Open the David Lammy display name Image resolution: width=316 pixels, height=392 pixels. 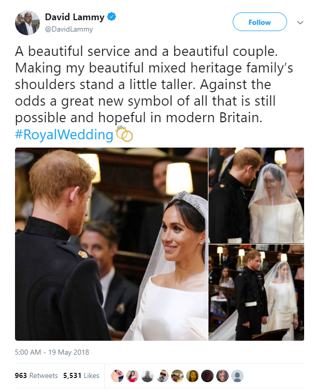[x=74, y=17]
